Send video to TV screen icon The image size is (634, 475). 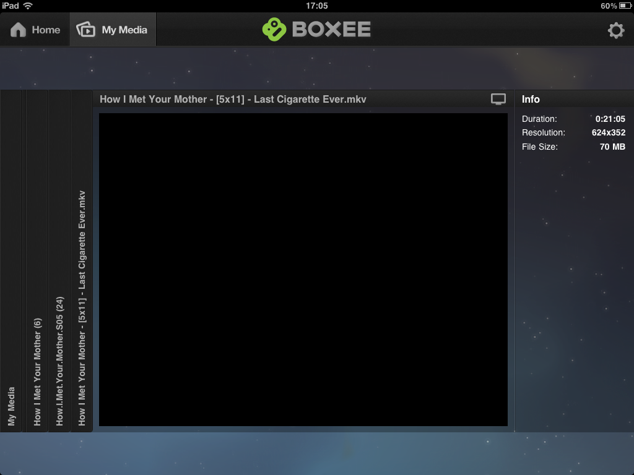(x=498, y=100)
